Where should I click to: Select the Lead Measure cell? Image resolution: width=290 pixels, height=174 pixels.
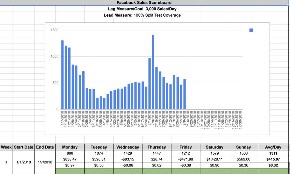tap(142, 15)
